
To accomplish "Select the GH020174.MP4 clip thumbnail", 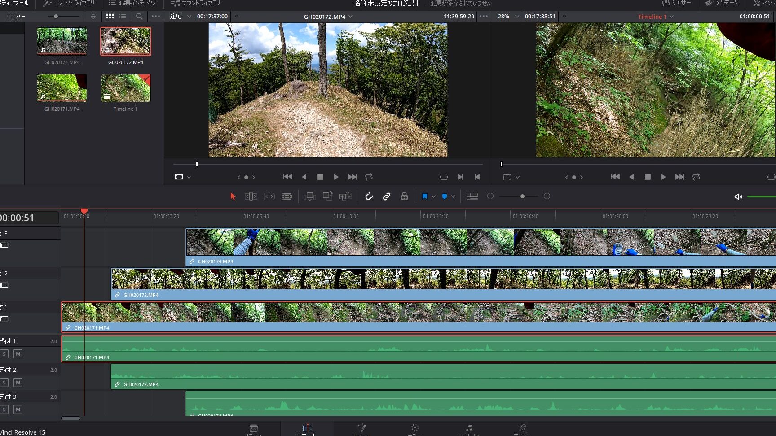I will point(62,41).
